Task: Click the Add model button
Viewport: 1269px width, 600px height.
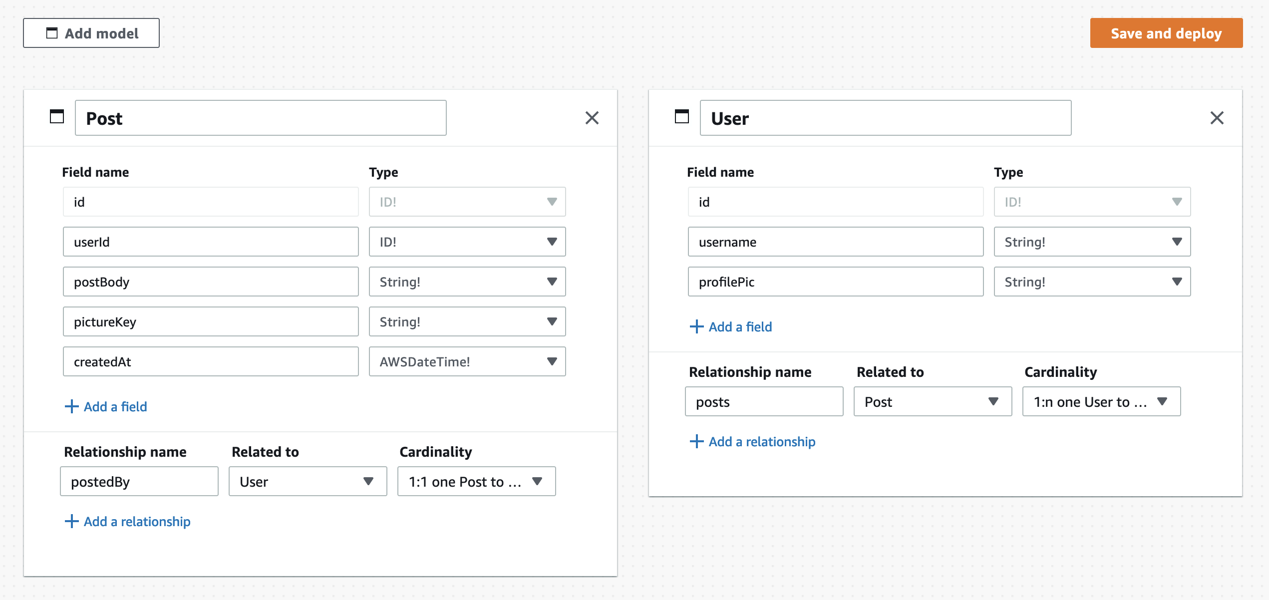Action: tap(91, 33)
